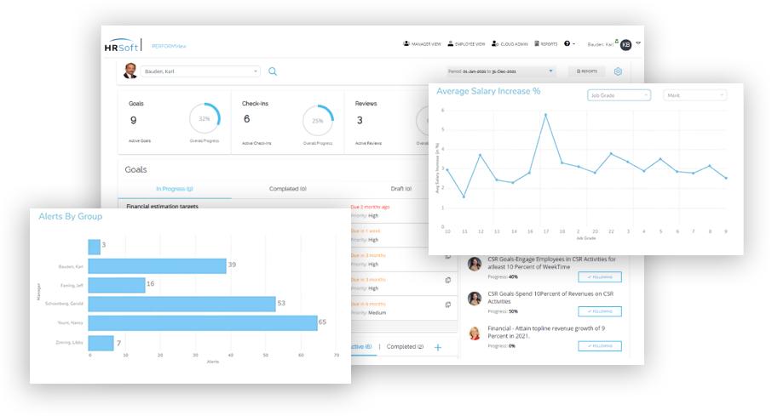Click copy icon on 'Due in 6 months' goal
772x416 pixels.
pos(448,304)
